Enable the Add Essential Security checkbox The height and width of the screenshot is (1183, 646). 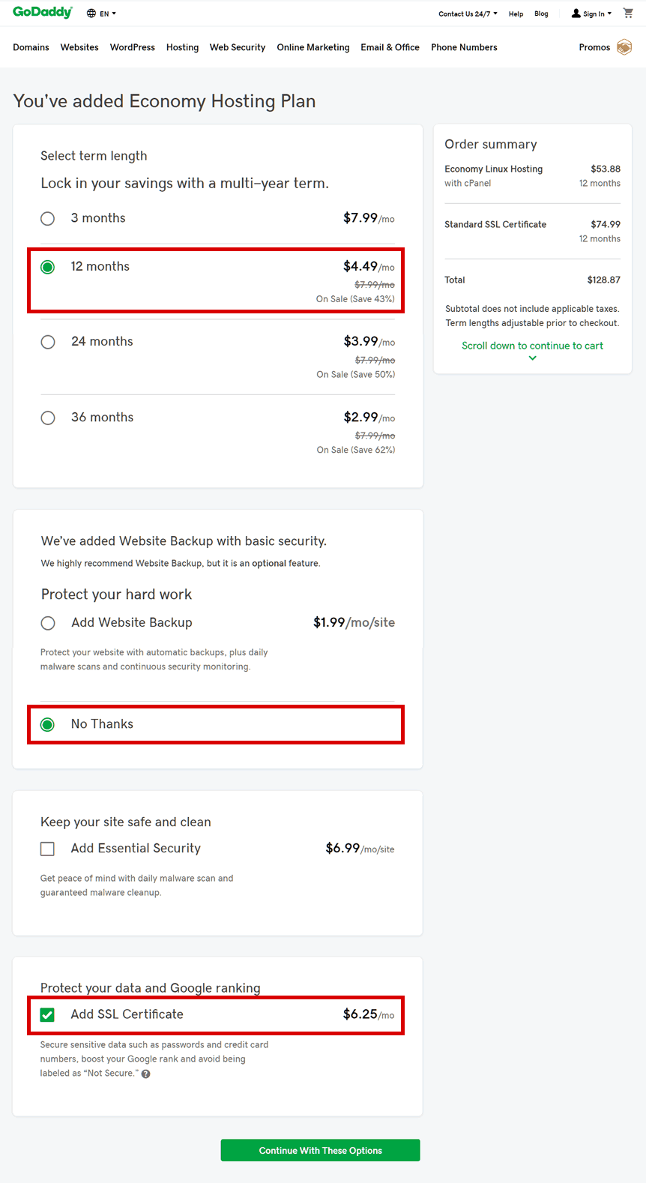pos(47,849)
